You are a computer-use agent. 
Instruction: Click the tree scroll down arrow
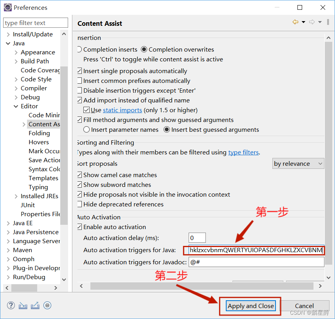[x=64, y=279]
